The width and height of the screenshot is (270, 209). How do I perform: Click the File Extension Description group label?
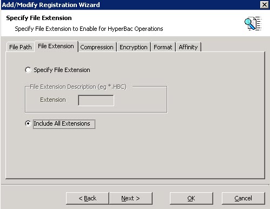pyautogui.click(x=78, y=87)
